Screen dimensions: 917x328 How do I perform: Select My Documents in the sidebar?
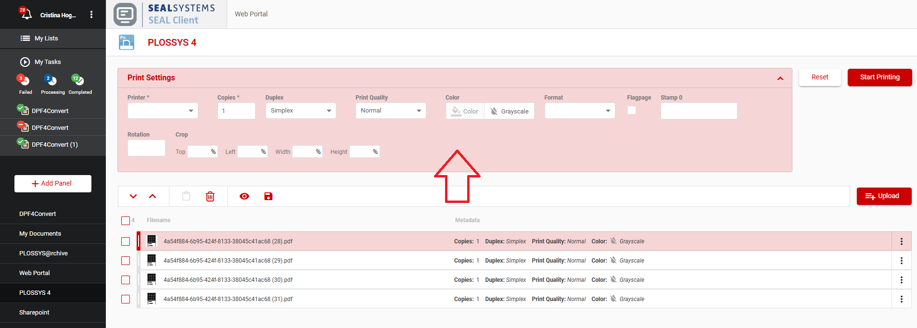click(x=40, y=234)
